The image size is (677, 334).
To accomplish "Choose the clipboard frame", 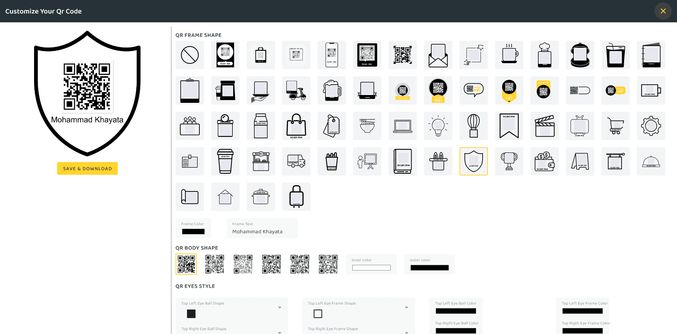I will coord(190,90).
